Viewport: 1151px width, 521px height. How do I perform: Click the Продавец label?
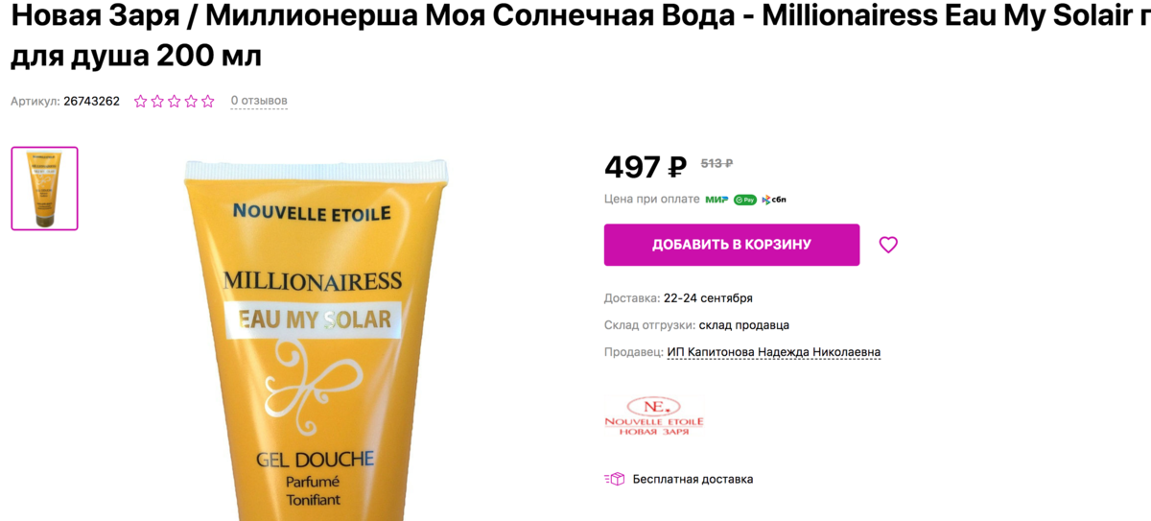pyautogui.click(x=634, y=352)
